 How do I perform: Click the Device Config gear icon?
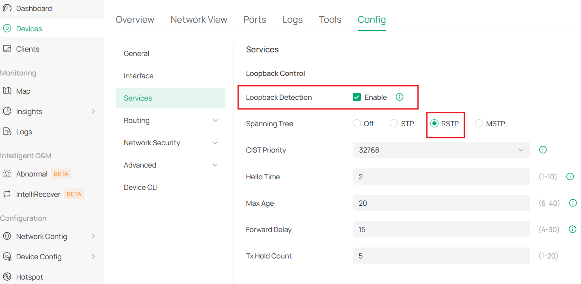pyautogui.click(x=7, y=256)
